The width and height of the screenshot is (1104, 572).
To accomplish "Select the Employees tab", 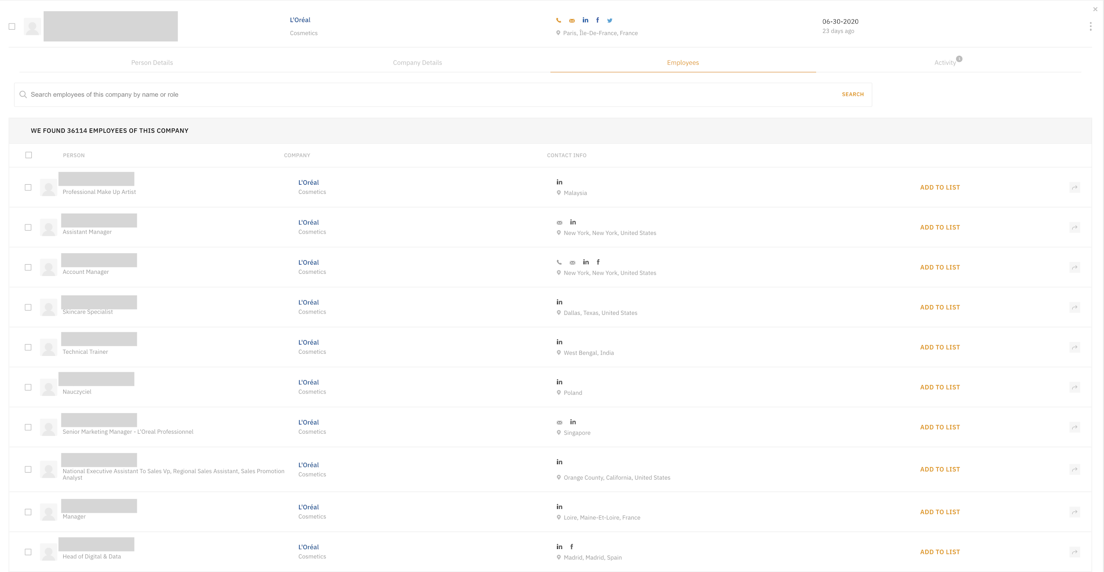I will (x=683, y=63).
